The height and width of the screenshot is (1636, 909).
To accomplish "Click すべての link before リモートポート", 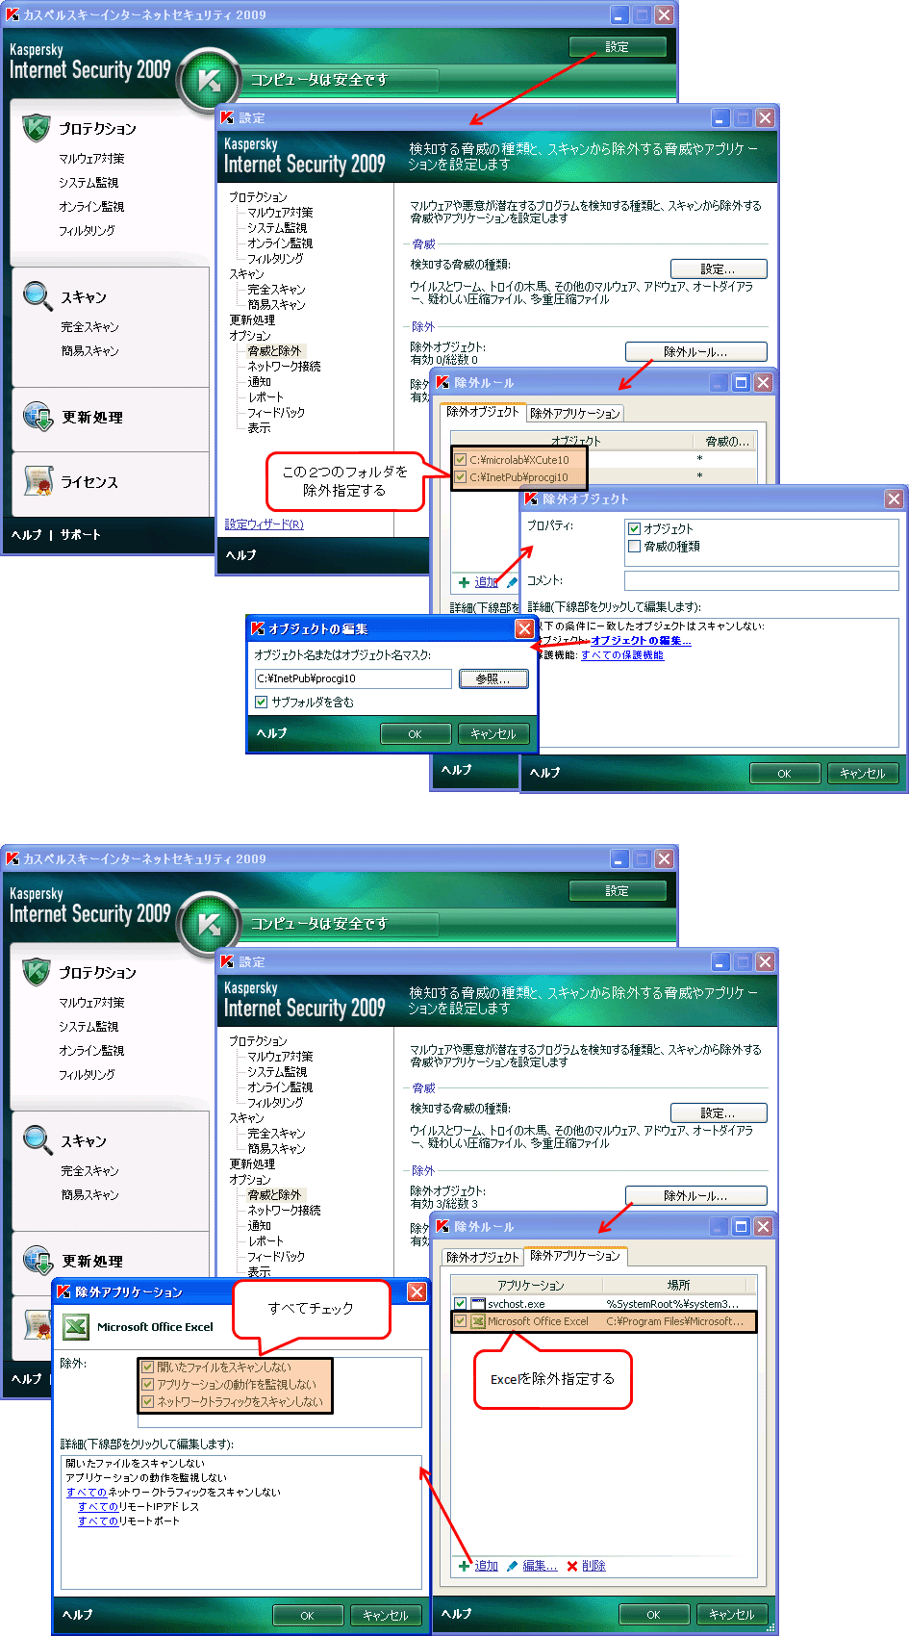I will click(97, 1521).
